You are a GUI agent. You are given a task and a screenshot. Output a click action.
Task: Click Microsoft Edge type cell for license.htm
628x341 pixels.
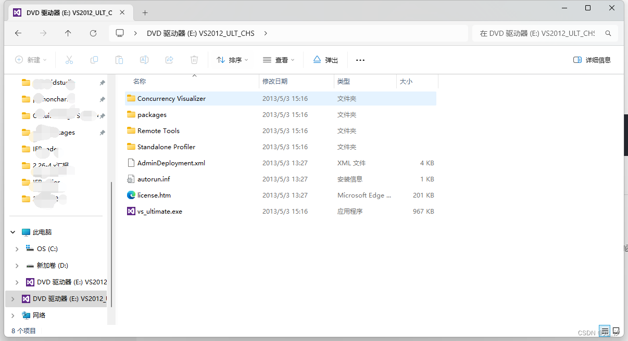[364, 195]
